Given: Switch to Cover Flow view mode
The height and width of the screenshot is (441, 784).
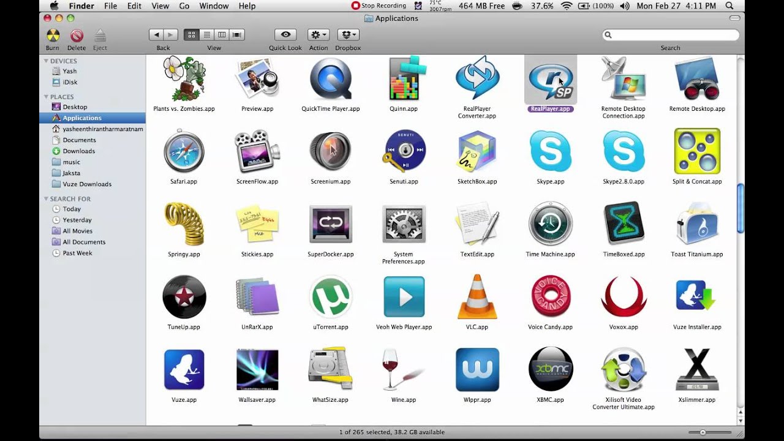Looking at the screenshot, I should (x=237, y=35).
